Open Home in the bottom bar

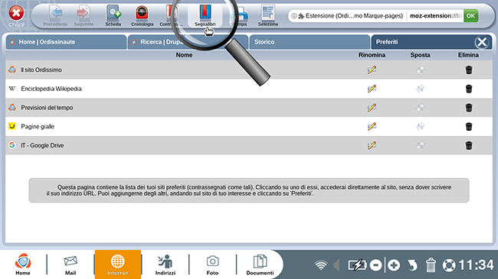tap(23, 264)
